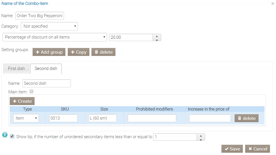The image size is (276, 155).
Task: Decrease the unordered items number spinner
Action: [201, 139]
